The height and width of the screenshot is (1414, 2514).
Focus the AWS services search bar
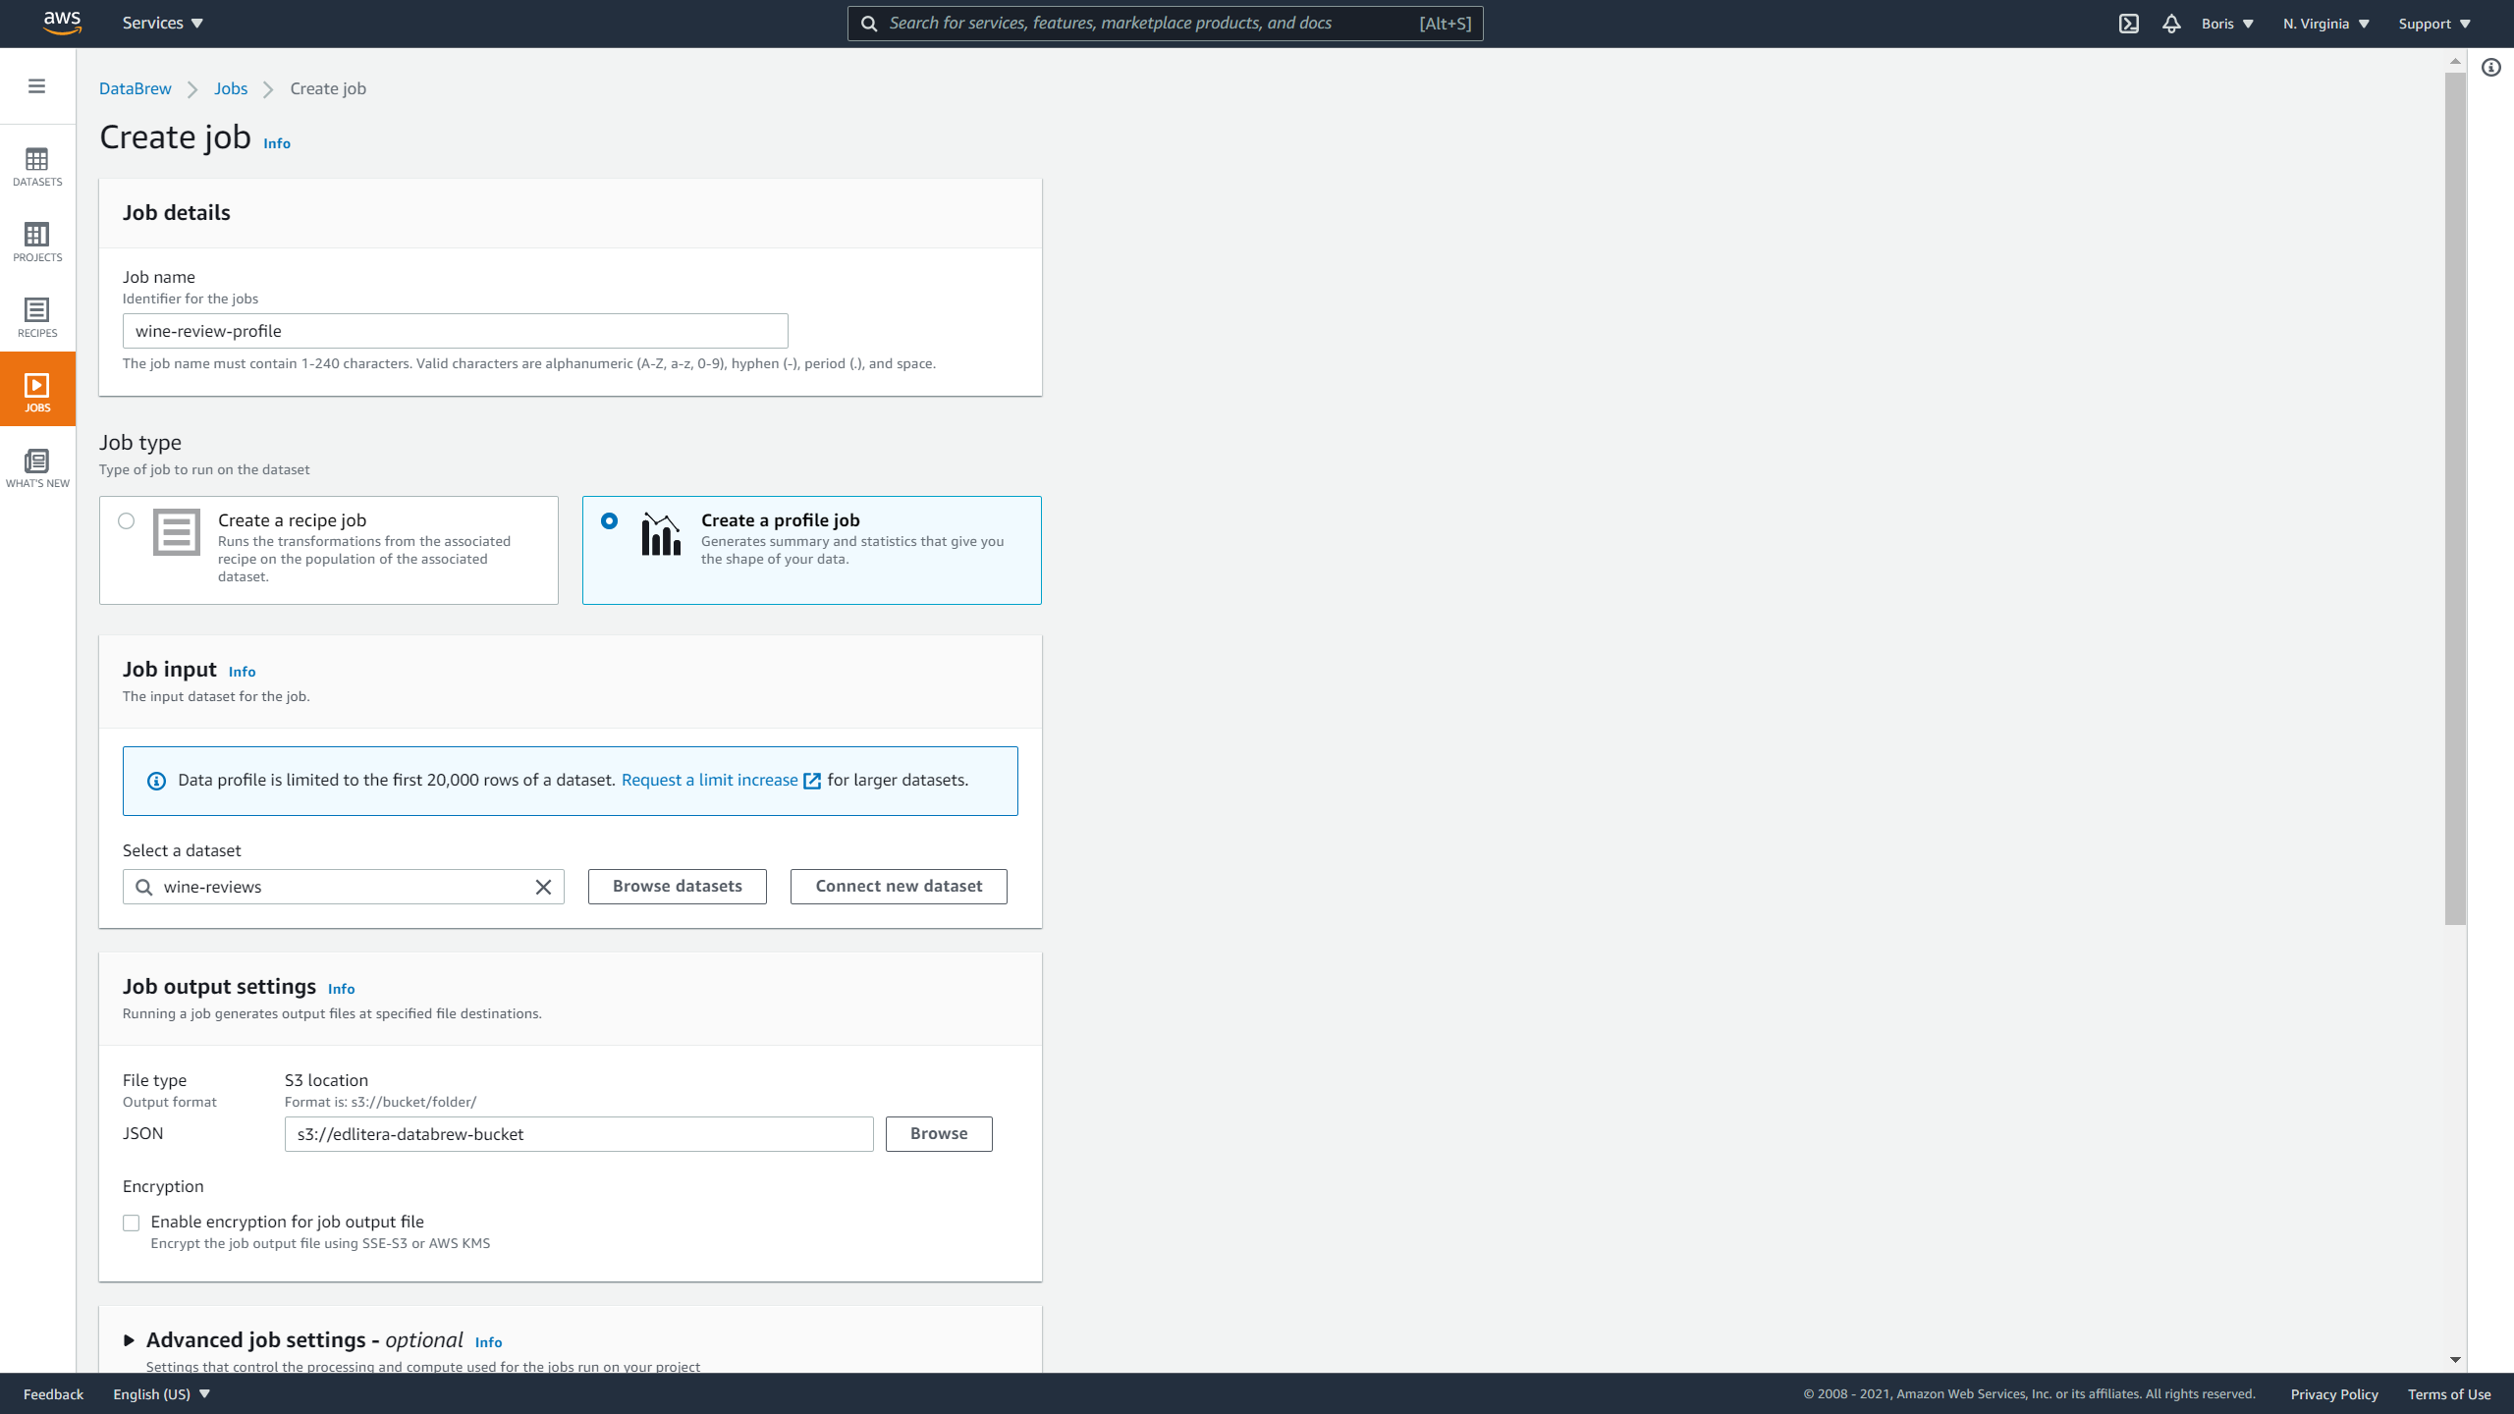1166,24
